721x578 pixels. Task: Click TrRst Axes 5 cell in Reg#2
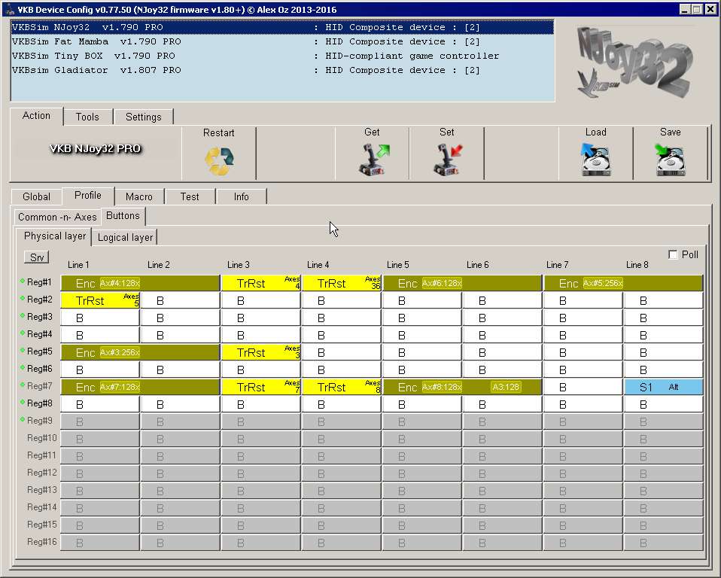tap(100, 301)
